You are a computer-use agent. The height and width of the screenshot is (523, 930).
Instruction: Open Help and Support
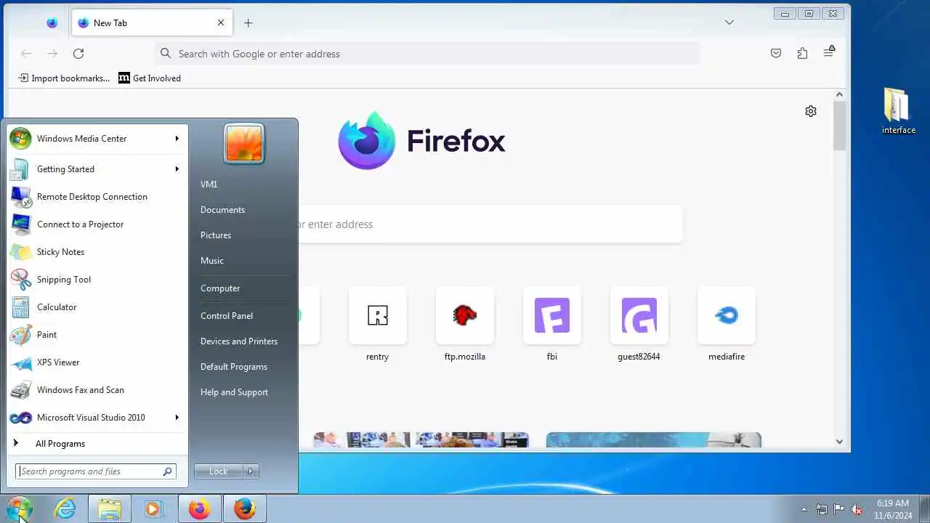[234, 392]
